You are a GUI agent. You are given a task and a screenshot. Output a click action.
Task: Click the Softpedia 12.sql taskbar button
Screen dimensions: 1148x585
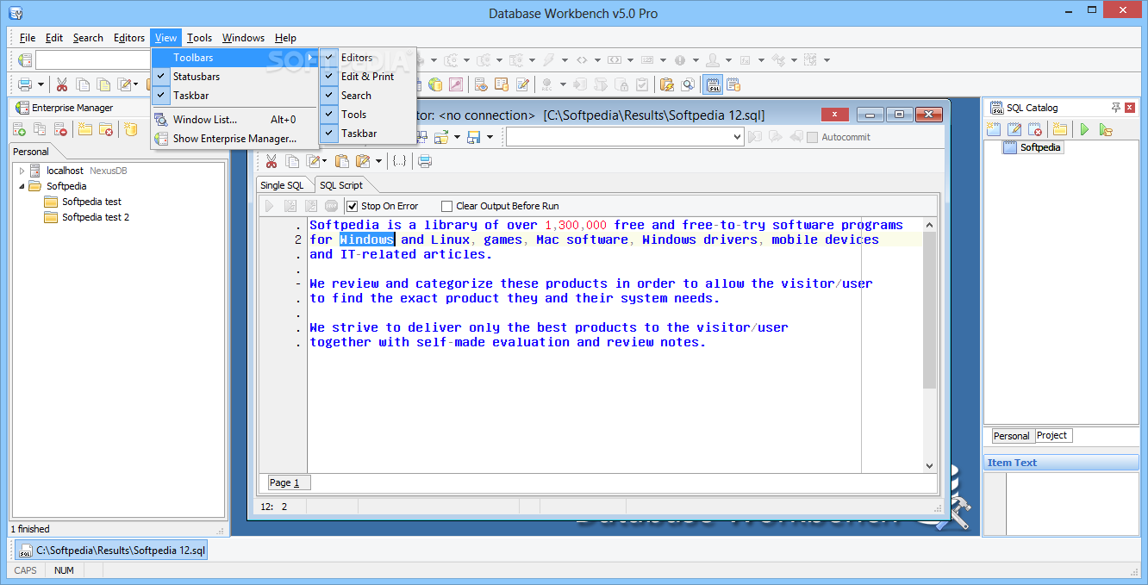[x=112, y=550]
